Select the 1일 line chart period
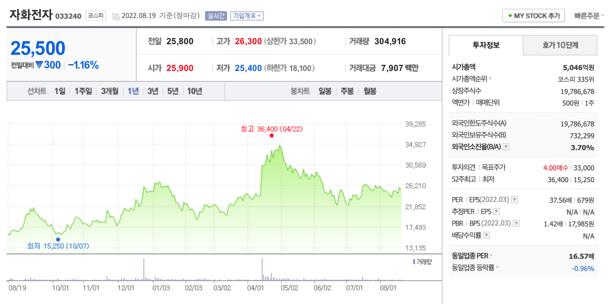Viewport: 609px width, 304px height. 60,91
